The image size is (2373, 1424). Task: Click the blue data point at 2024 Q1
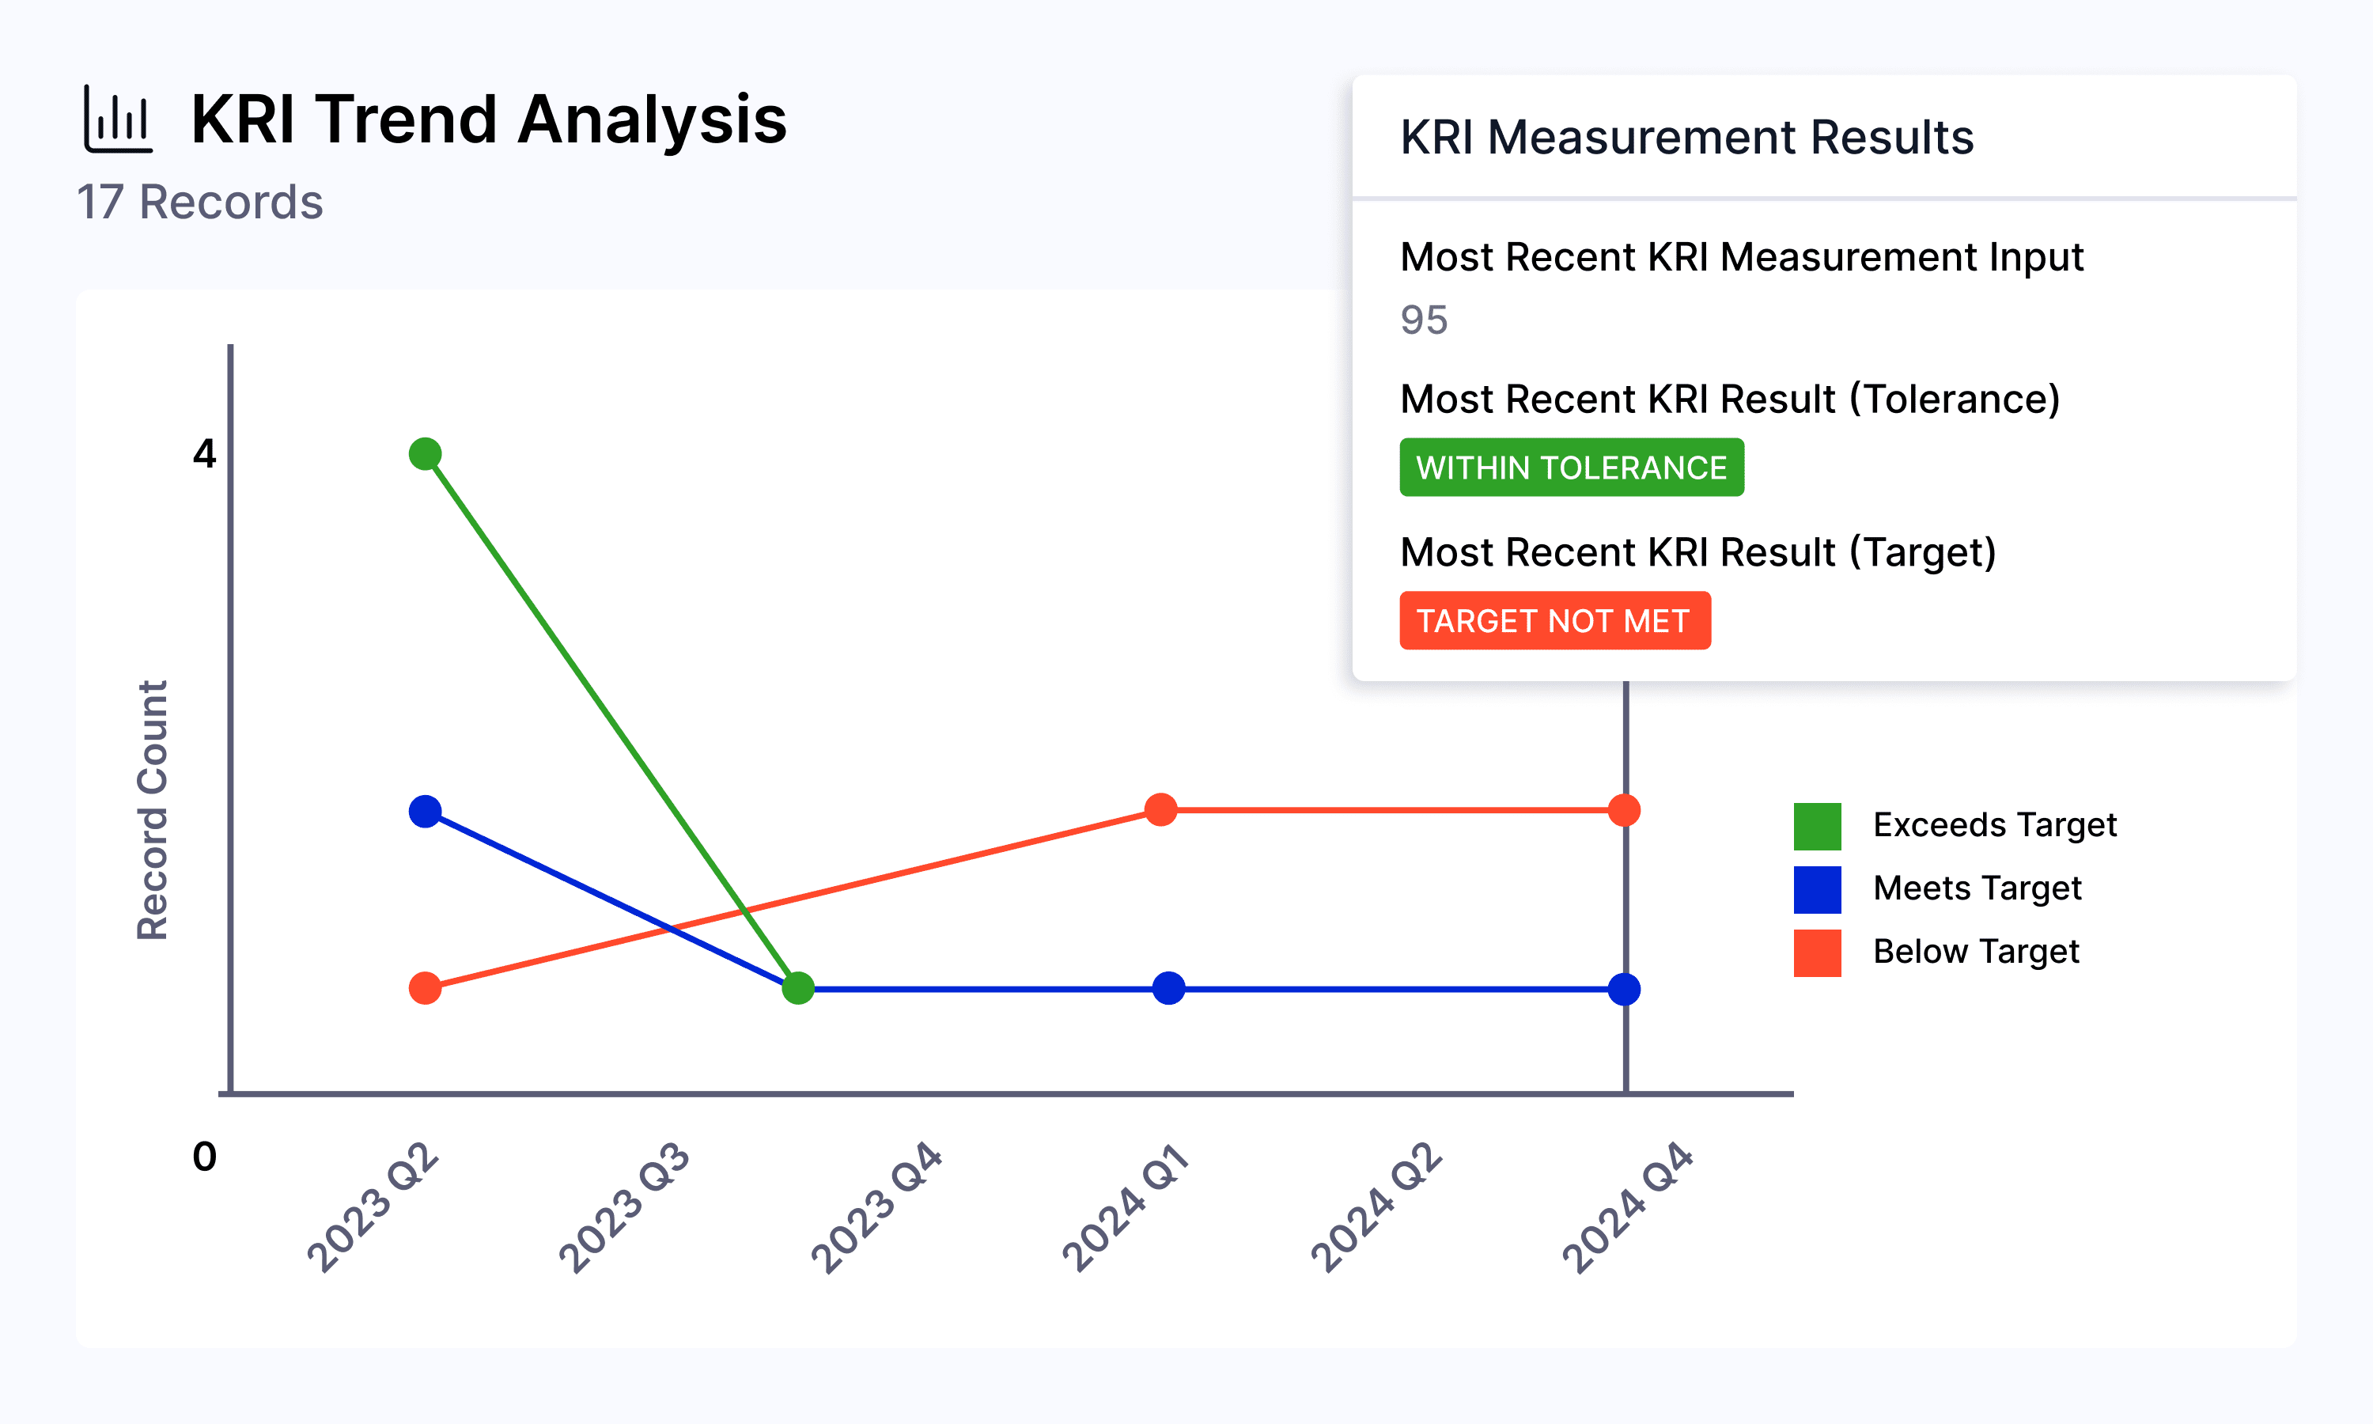1168,988
